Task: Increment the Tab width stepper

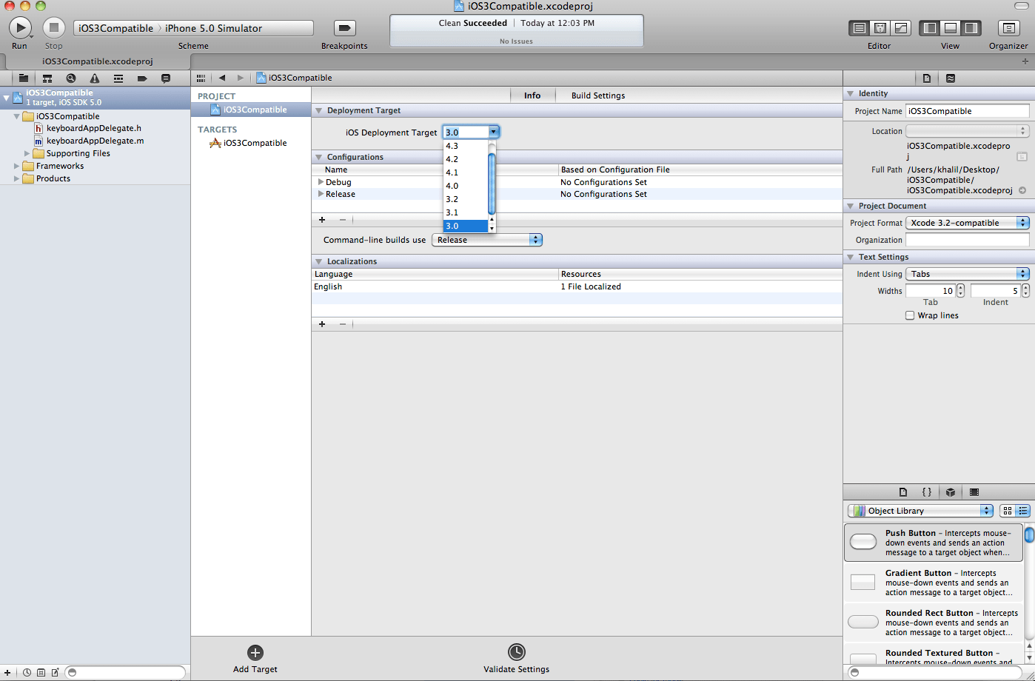Action: [x=960, y=288]
